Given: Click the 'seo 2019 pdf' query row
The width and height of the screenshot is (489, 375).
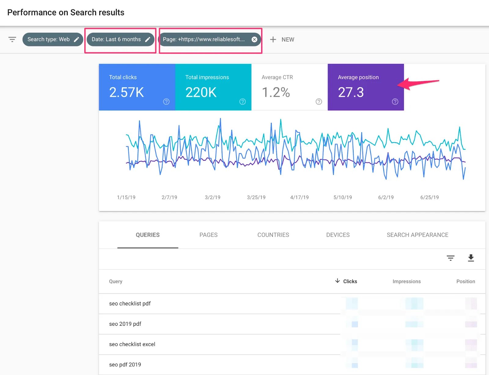Looking at the screenshot, I should pos(125,324).
